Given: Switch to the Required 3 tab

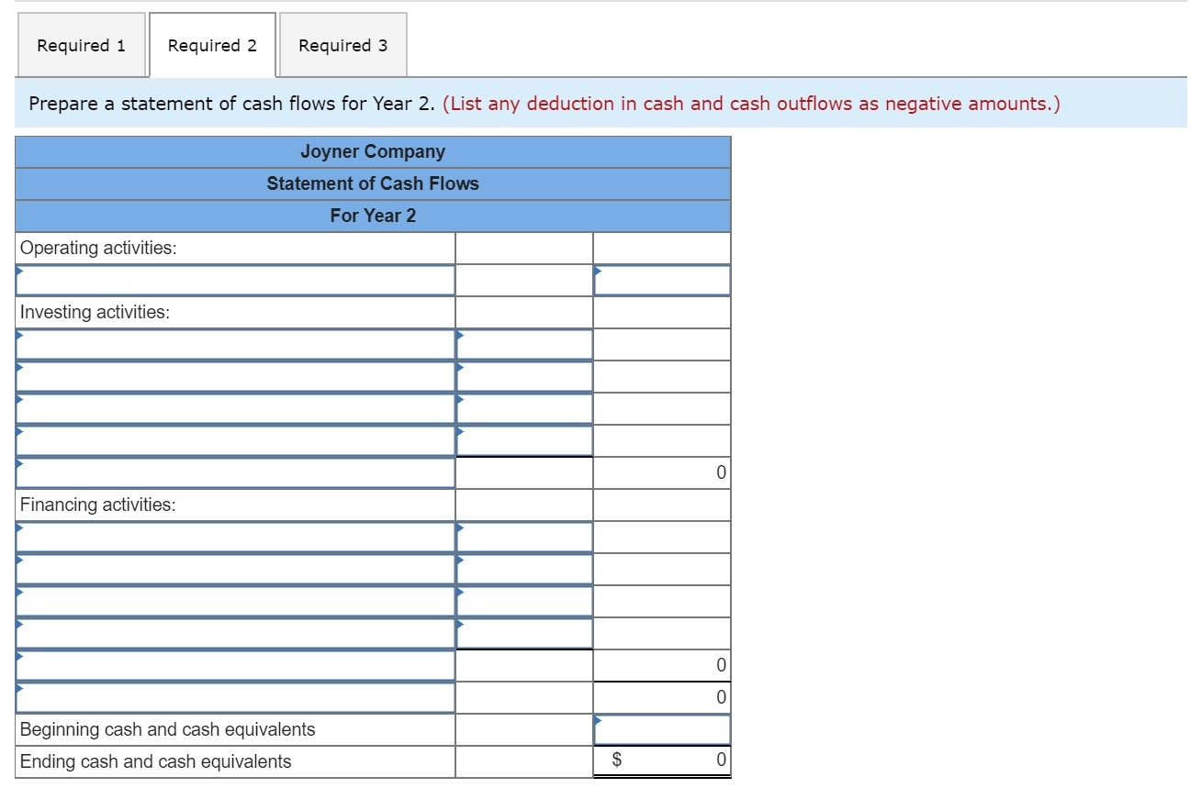Looking at the screenshot, I should (x=342, y=44).
